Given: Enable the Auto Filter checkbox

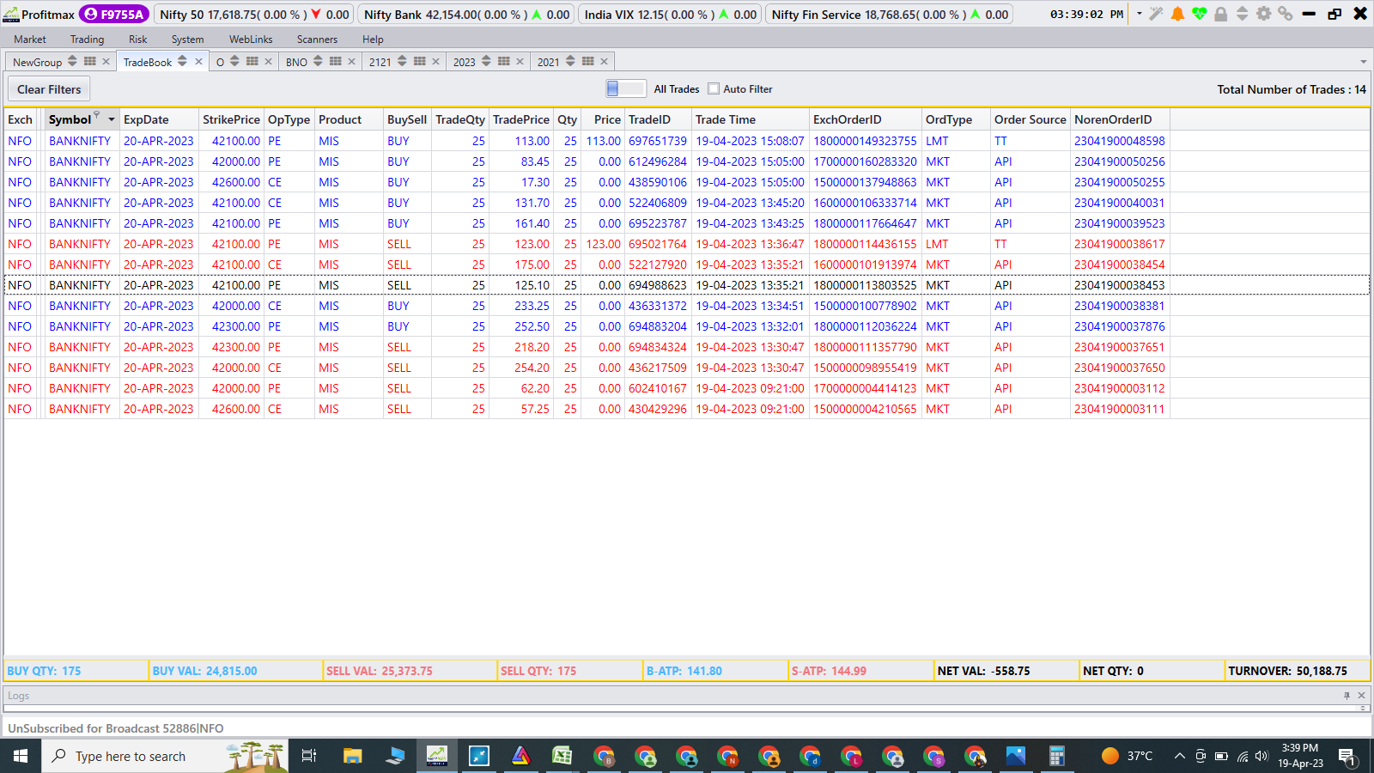Looking at the screenshot, I should pyautogui.click(x=714, y=88).
